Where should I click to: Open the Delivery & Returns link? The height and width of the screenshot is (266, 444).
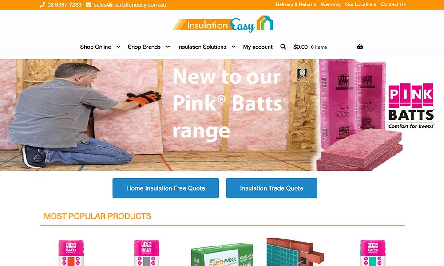(296, 4)
